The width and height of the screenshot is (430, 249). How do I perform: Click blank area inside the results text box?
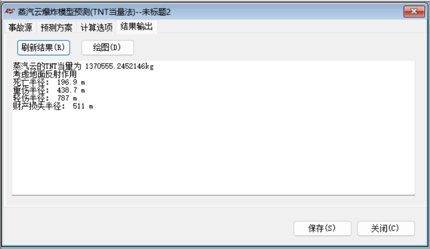click(213, 153)
